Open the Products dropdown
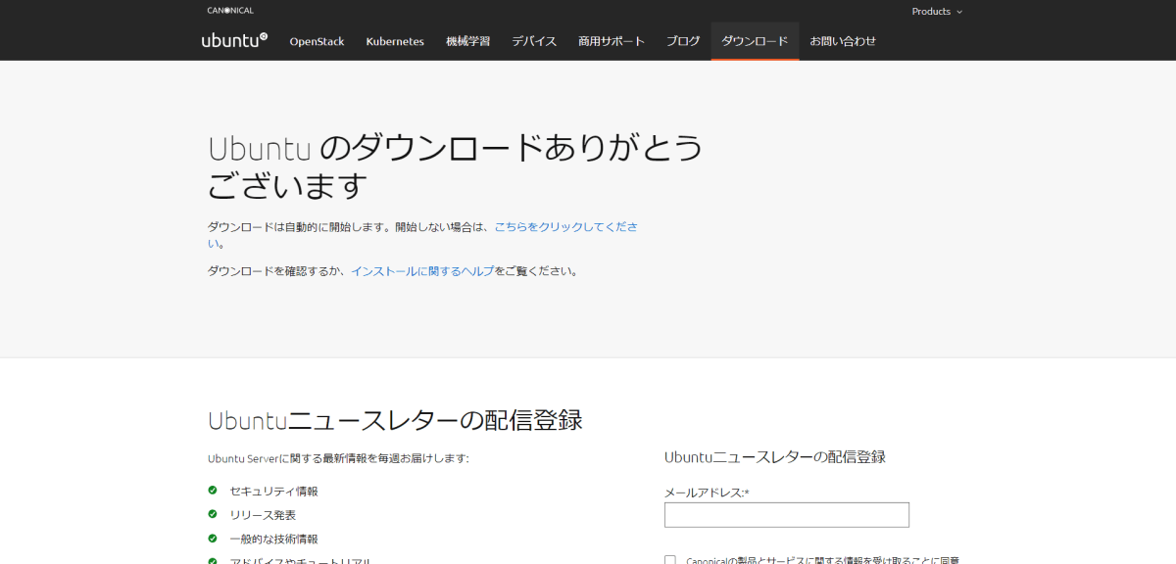The height and width of the screenshot is (564, 1176). tap(937, 11)
